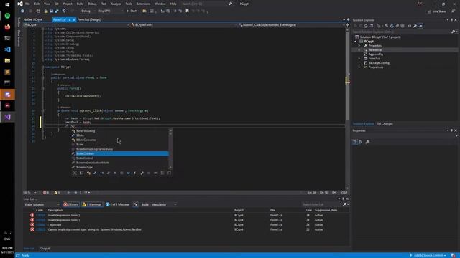Click the Spotify icon in taskbar
Screen dimensions: 460x258
7,16
